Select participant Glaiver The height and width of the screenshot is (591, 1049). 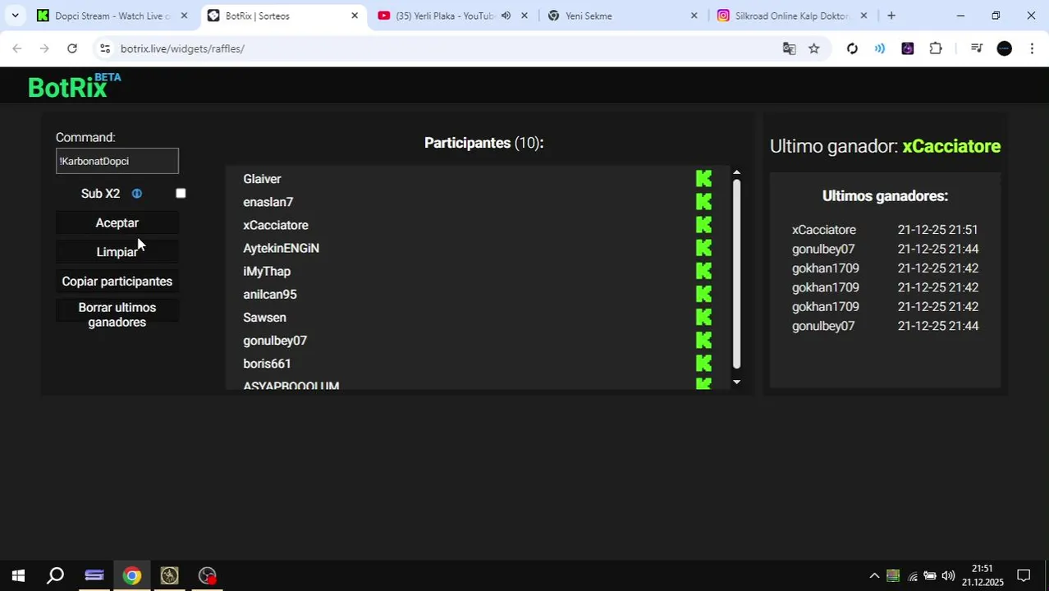(x=262, y=179)
